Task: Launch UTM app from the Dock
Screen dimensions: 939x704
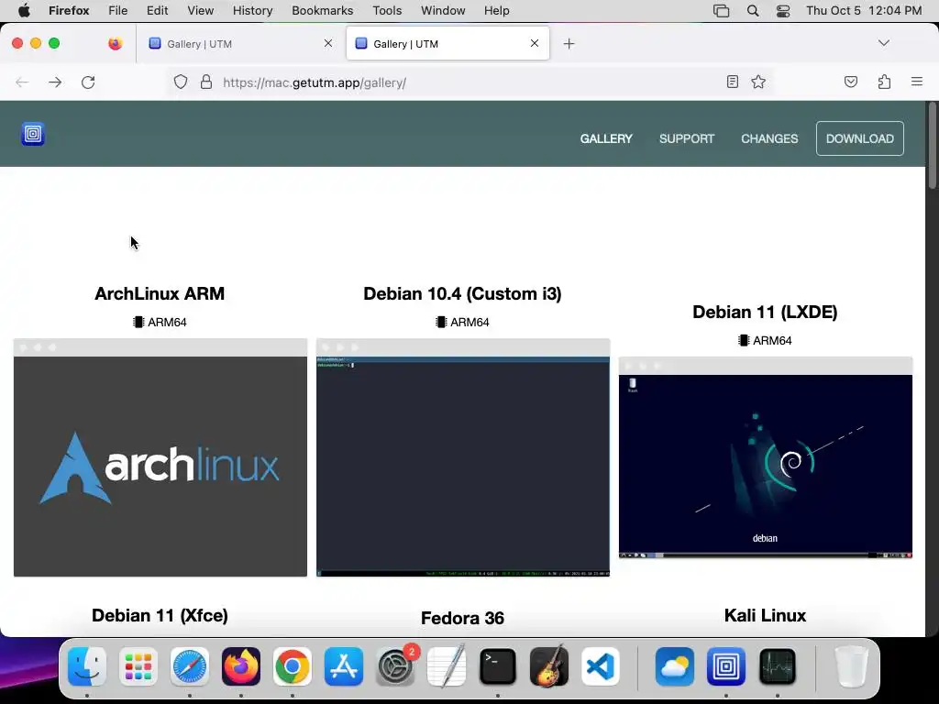Action: 726,666
